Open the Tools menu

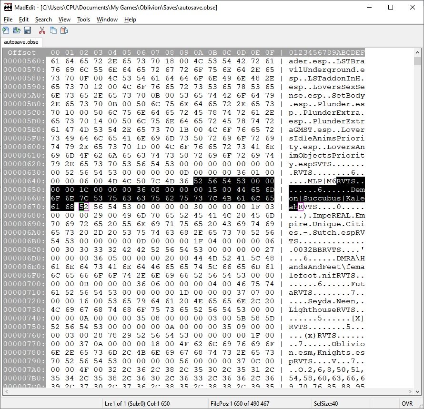(83, 20)
